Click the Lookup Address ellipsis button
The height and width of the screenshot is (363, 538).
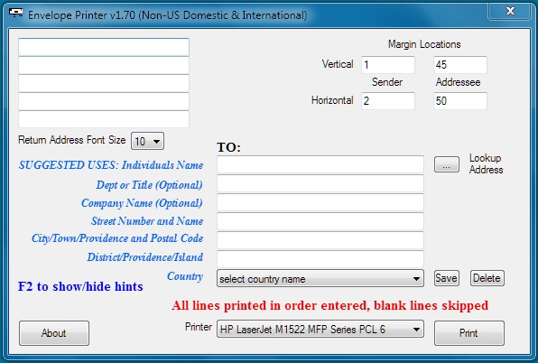447,164
